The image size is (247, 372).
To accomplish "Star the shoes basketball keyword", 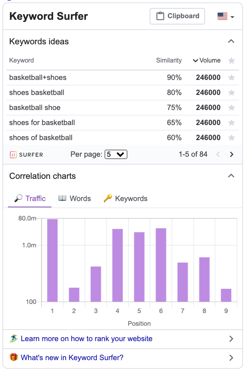I will tap(231, 93).
